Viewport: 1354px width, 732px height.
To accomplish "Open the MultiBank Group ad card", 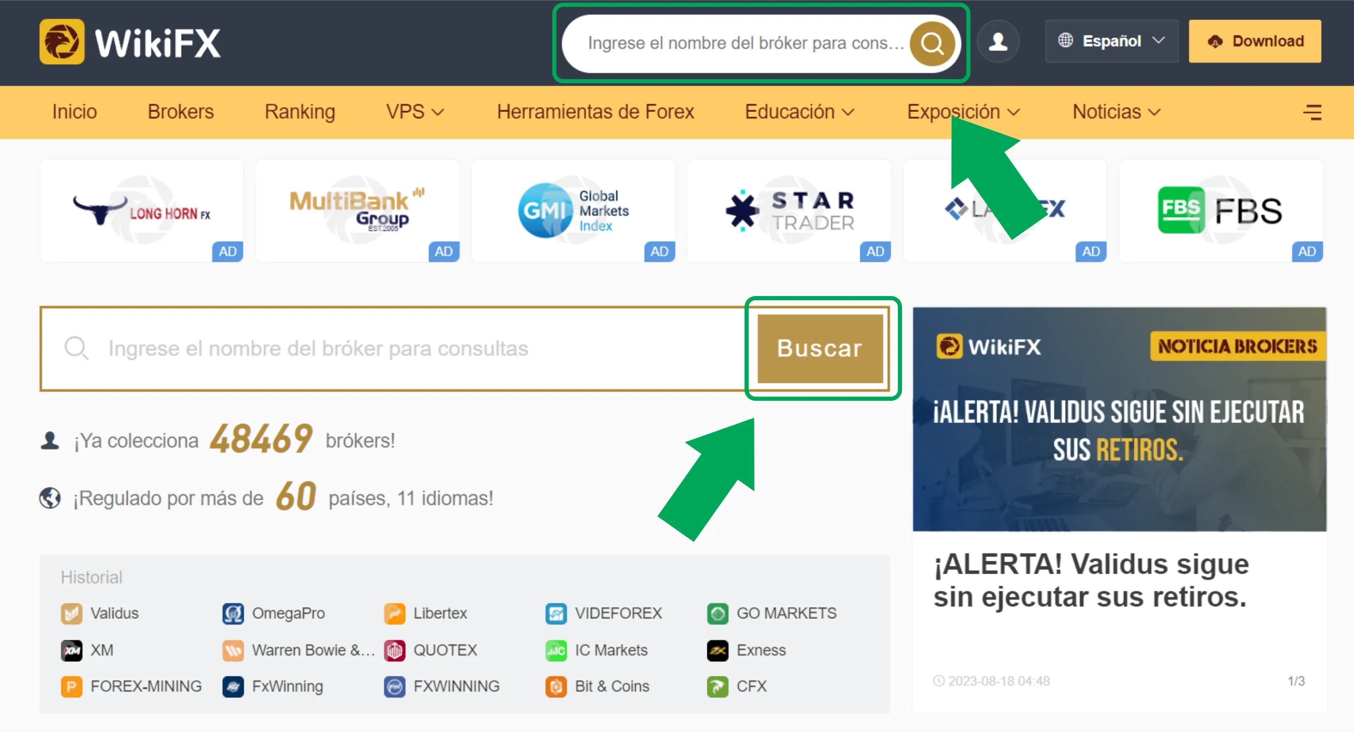I will pyautogui.click(x=357, y=211).
